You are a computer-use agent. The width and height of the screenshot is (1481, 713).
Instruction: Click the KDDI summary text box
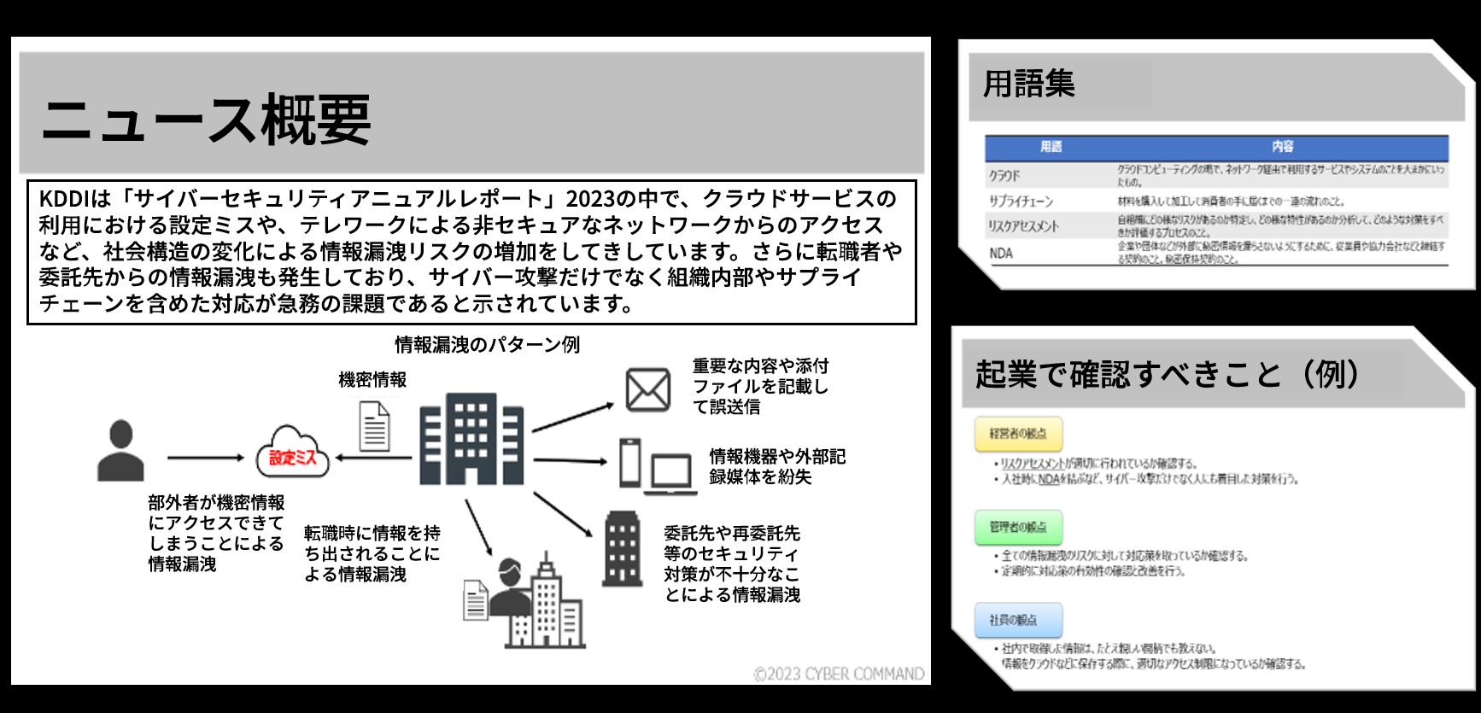[x=471, y=252]
